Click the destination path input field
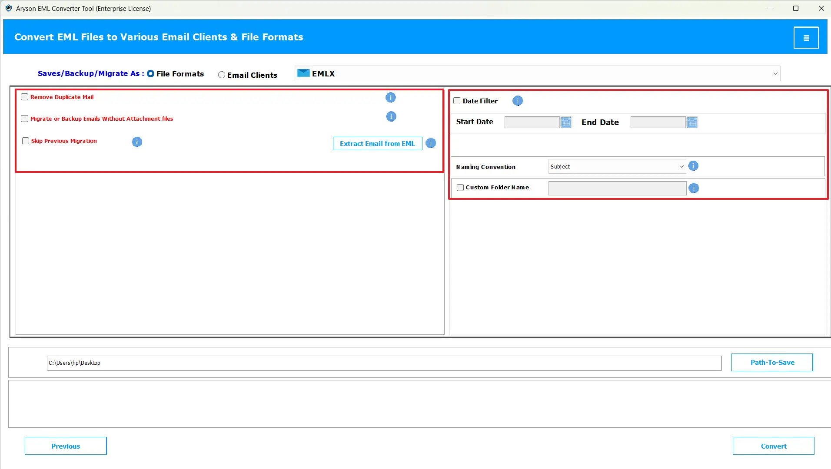 [384, 363]
